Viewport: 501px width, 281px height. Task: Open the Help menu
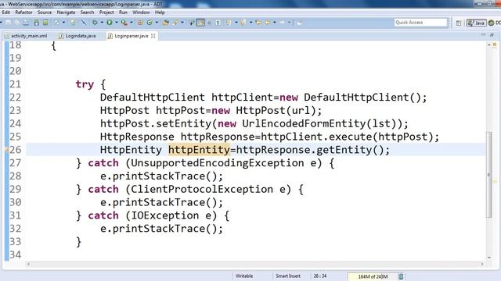point(160,12)
